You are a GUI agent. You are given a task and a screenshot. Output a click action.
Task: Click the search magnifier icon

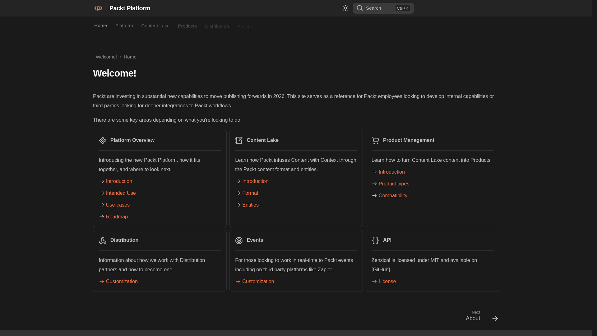(x=360, y=8)
